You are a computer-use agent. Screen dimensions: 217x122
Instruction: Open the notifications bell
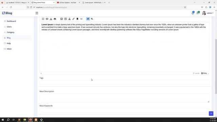(x=193, y=13)
